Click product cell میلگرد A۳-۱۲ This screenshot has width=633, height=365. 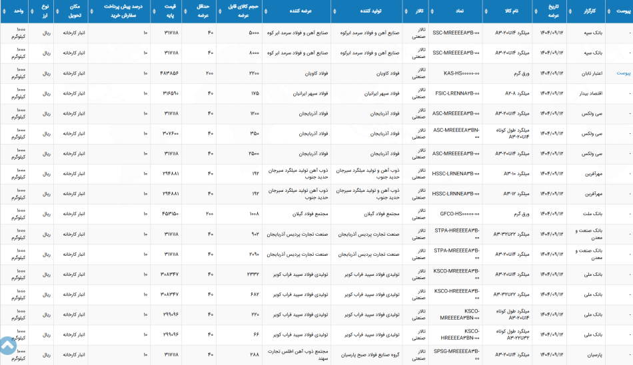click(508, 194)
